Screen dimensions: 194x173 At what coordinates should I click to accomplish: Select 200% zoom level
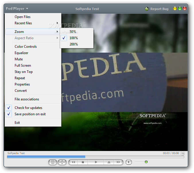(77, 44)
